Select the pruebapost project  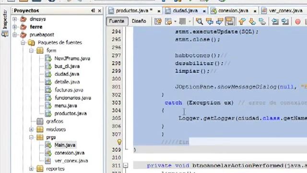tap(42, 35)
